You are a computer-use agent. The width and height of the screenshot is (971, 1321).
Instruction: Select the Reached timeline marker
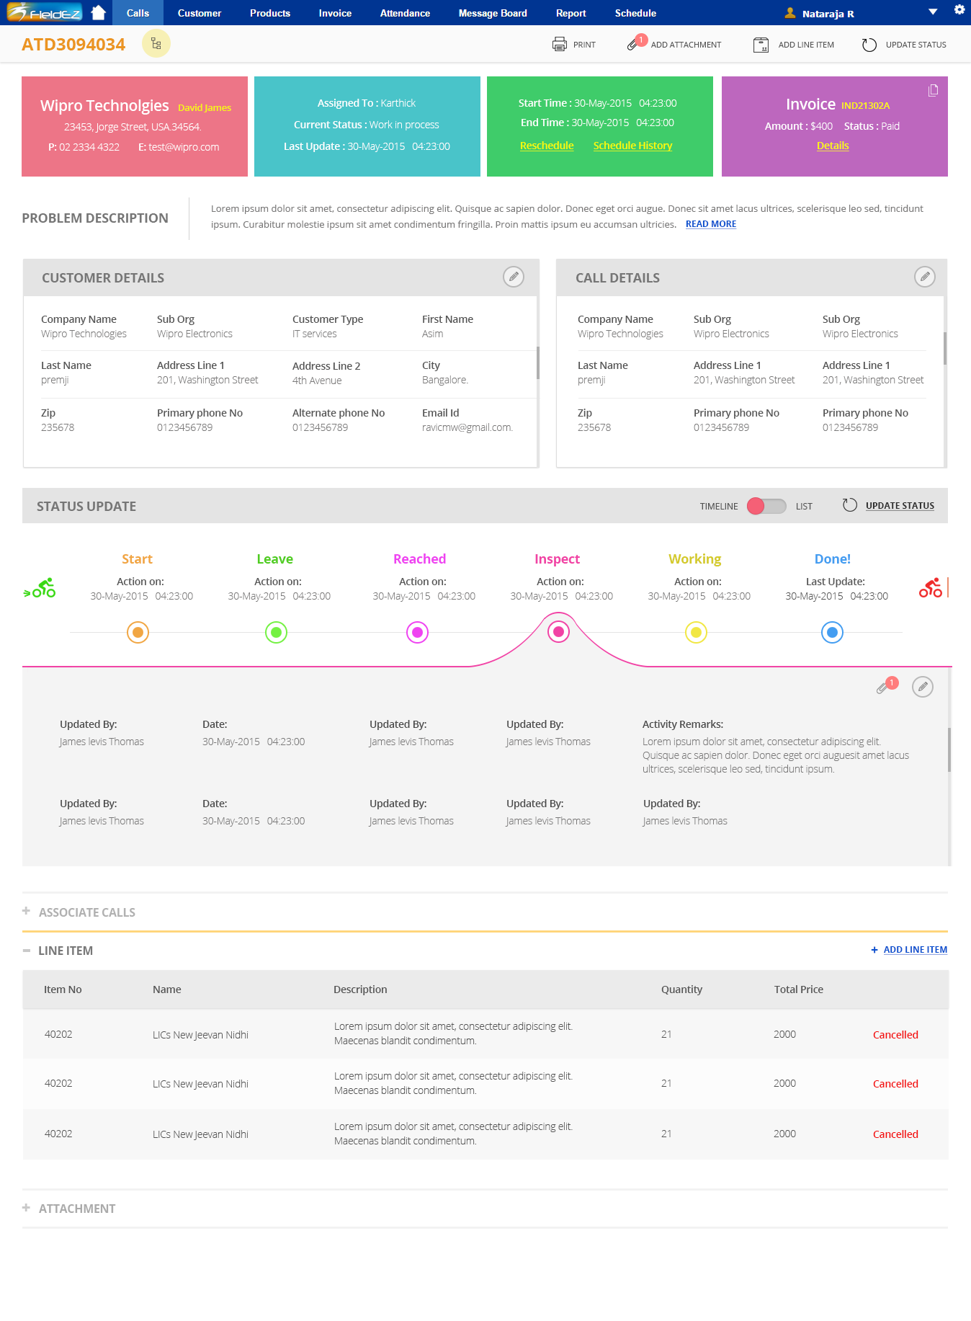pyautogui.click(x=417, y=632)
